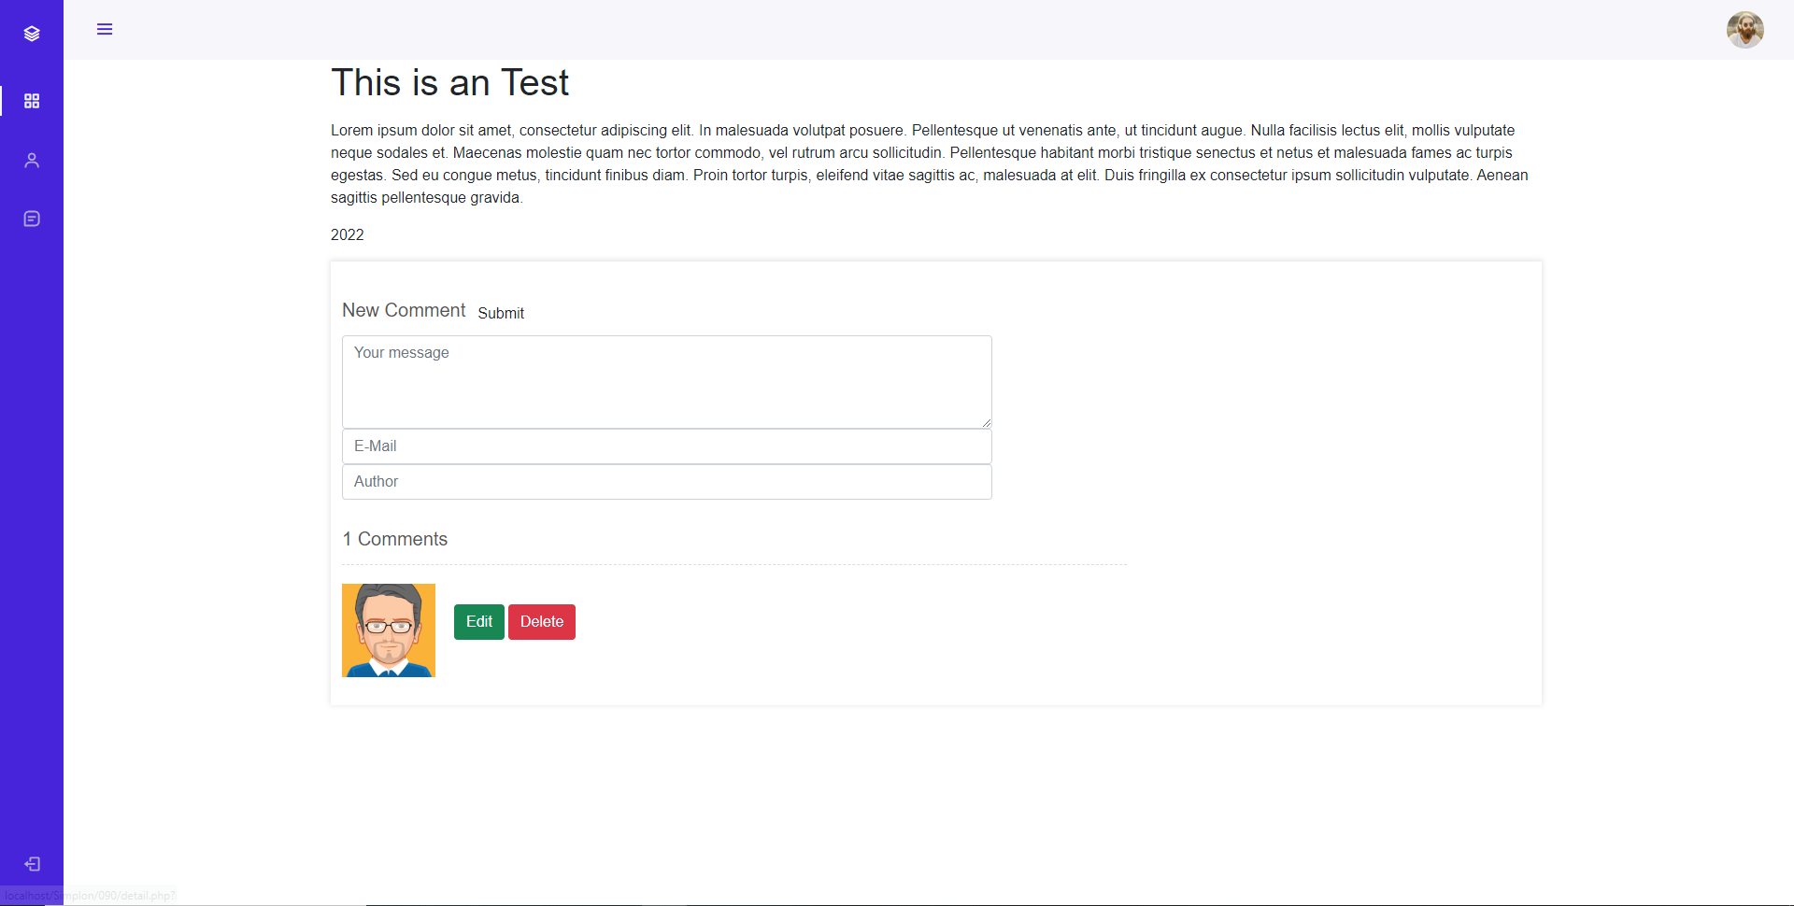Click the article heading This is an Test
The height and width of the screenshot is (906, 1794).
pos(449,82)
